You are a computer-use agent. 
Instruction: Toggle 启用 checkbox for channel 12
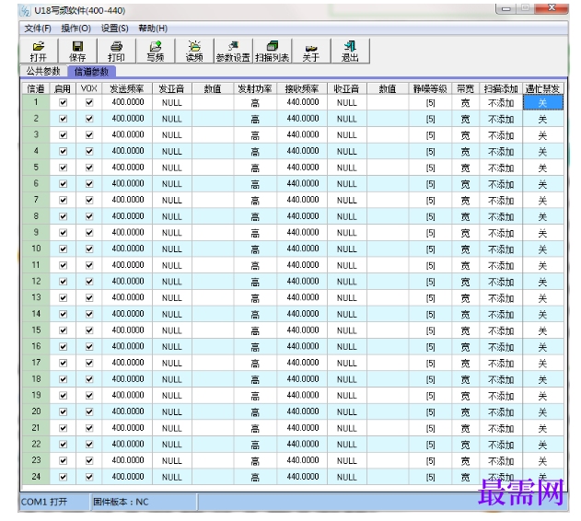[x=63, y=282]
